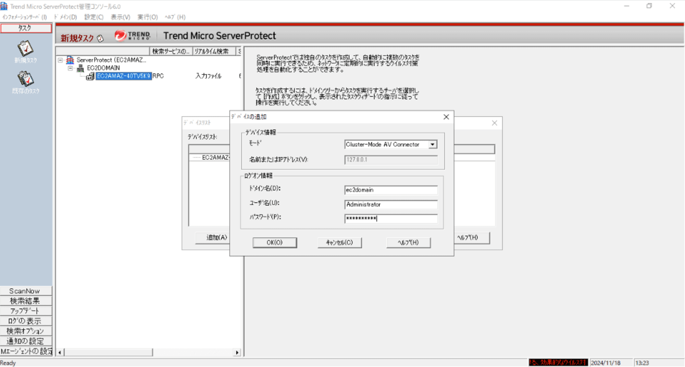The height and width of the screenshot is (367, 685).
Task: Click the パスワード(P) input field
Action: tap(391, 218)
